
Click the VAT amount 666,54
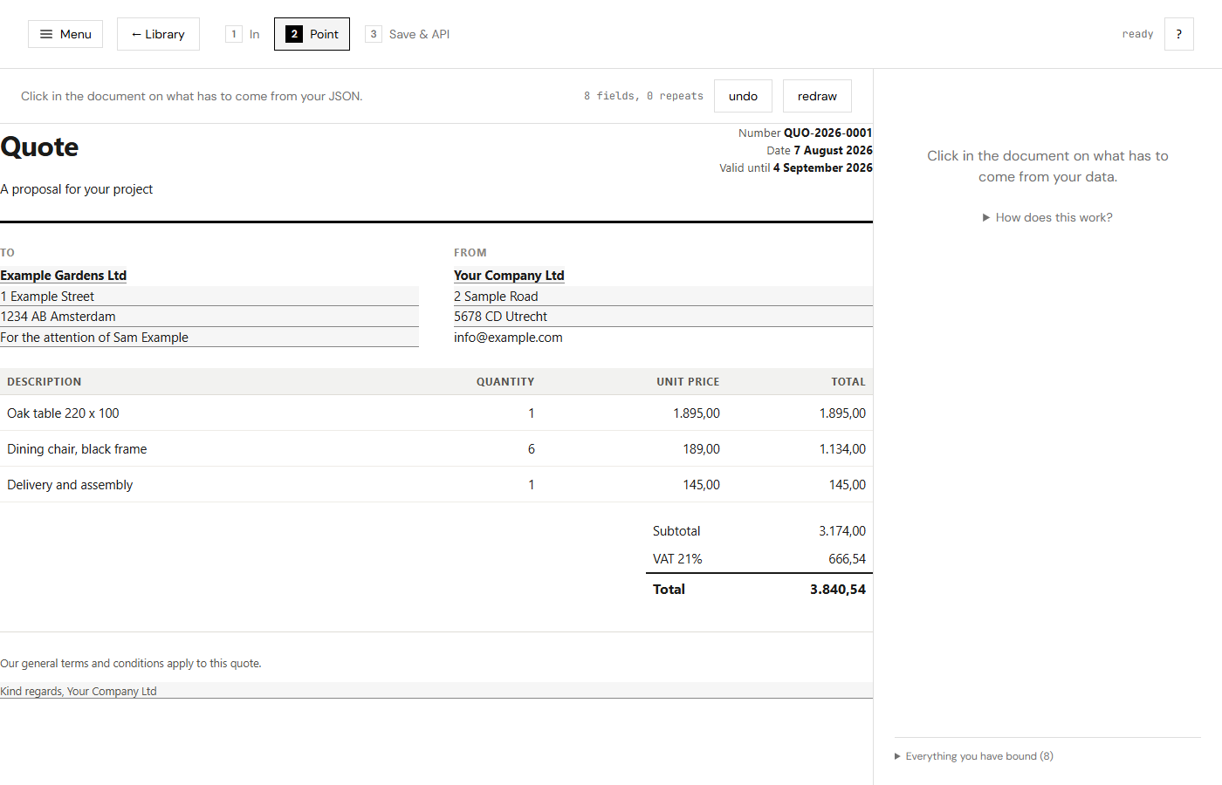point(848,559)
